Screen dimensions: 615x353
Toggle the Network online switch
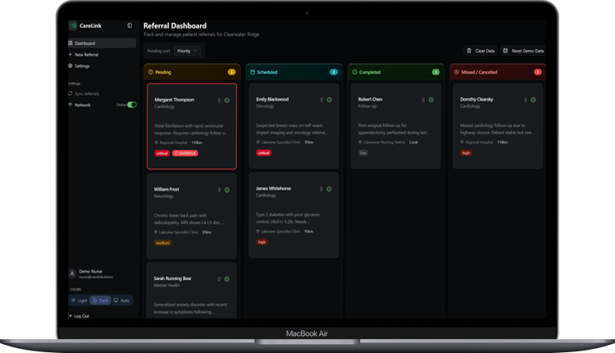coord(132,105)
